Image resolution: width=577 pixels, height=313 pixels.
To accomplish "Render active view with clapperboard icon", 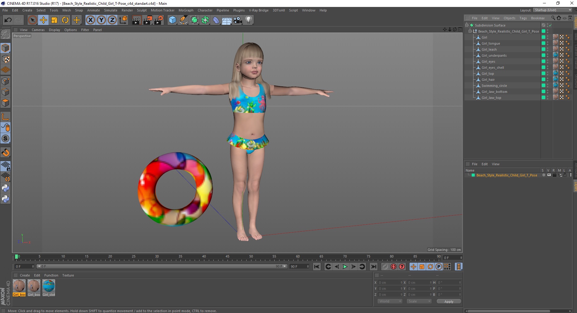I will (x=136, y=20).
